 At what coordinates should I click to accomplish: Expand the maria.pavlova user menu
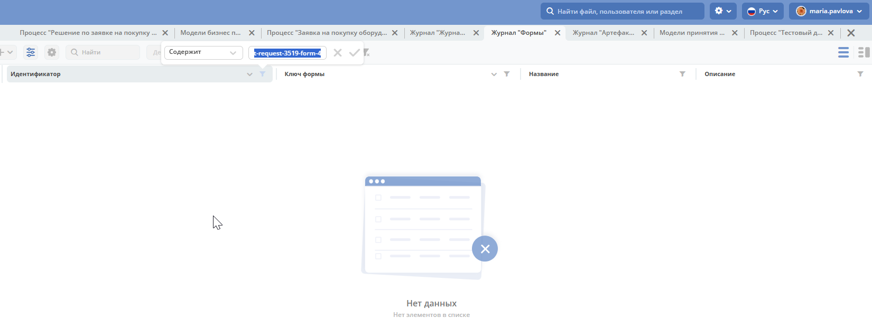pyautogui.click(x=829, y=11)
